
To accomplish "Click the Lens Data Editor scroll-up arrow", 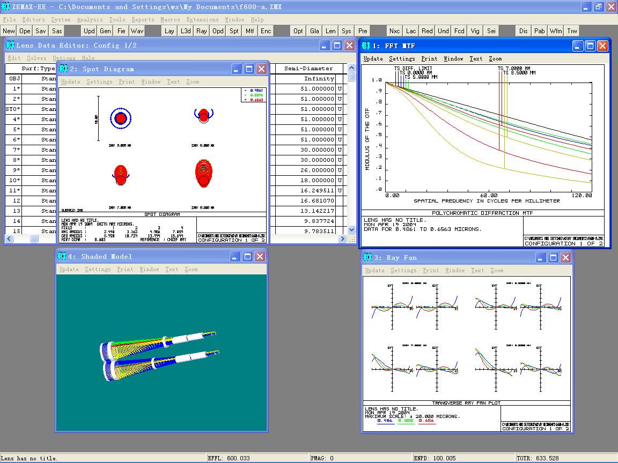I will click(x=351, y=68).
